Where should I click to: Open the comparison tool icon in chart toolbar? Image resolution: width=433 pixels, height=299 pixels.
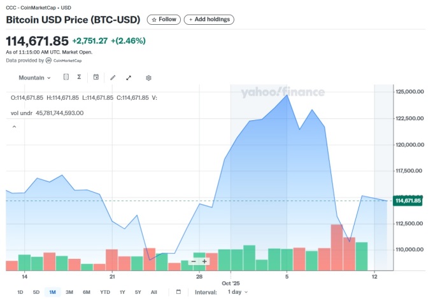point(66,78)
